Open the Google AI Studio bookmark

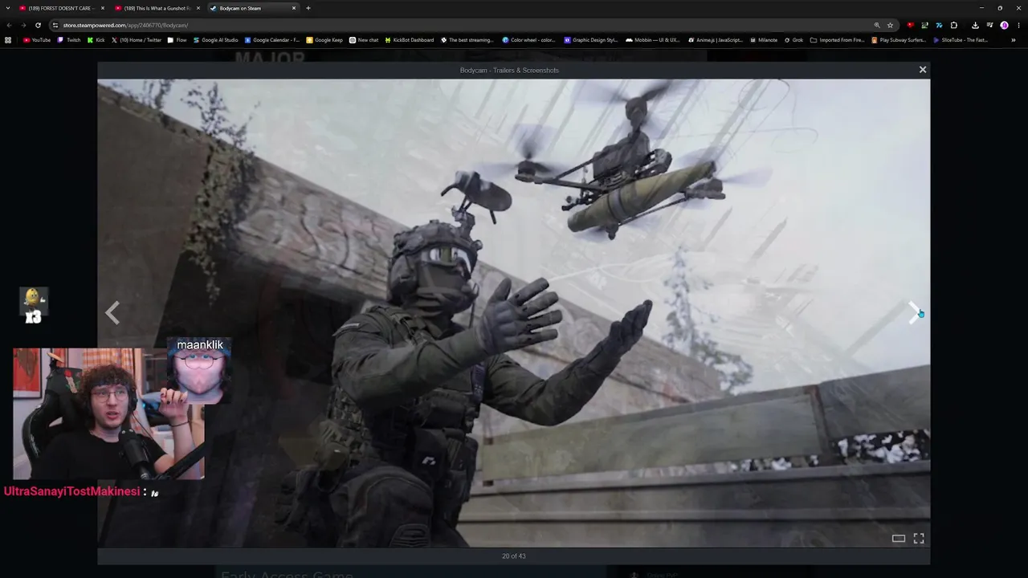[x=216, y=40]
